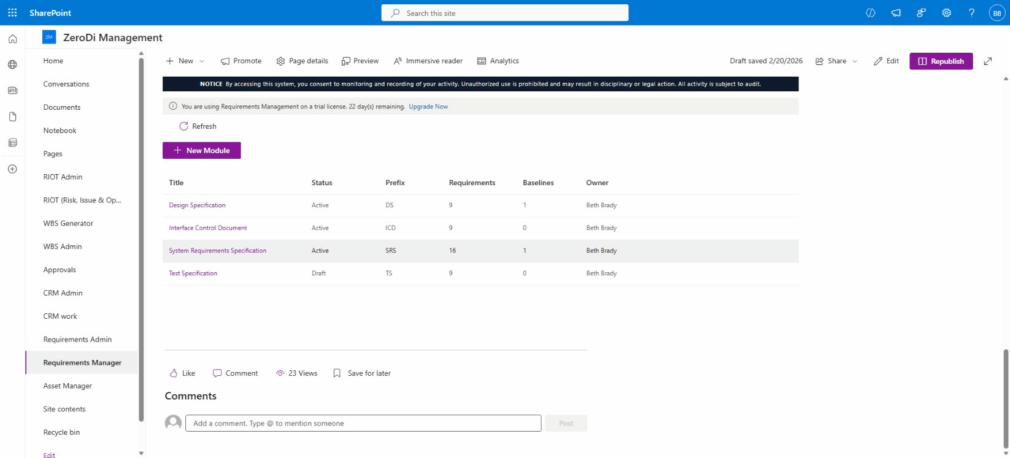Screen dimensions: 1010x458
Task: Open the network connections icon in header
Action: coord(921,13)
